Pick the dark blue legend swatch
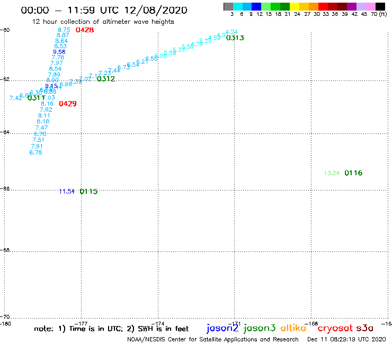The height and width of the screenshot is (344, 392). (x=256, y=6)
